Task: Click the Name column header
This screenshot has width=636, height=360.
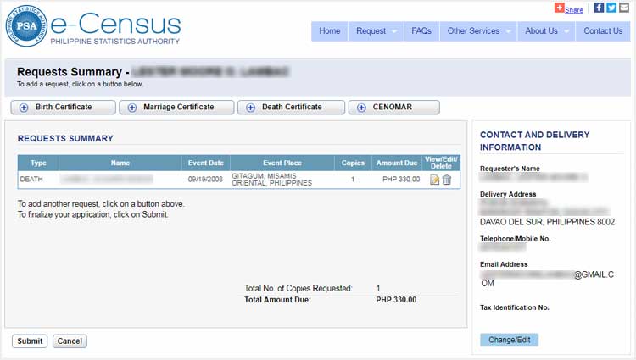Action: (x=120, y=163)
